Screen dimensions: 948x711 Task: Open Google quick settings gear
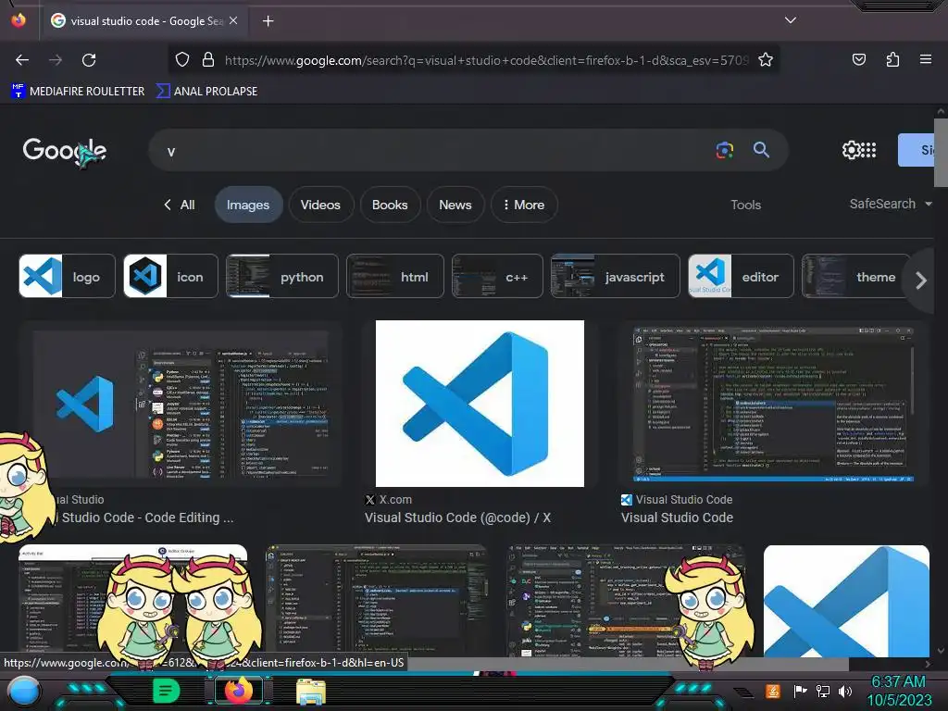click(852, 150)
